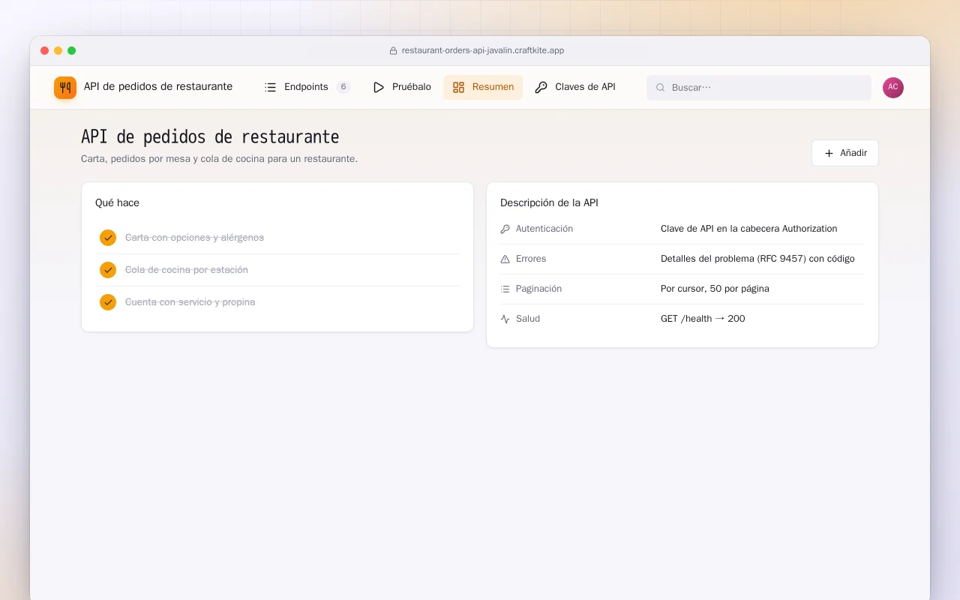
Task: Click the 'Descripción de la API' heading
Action: 549,202
